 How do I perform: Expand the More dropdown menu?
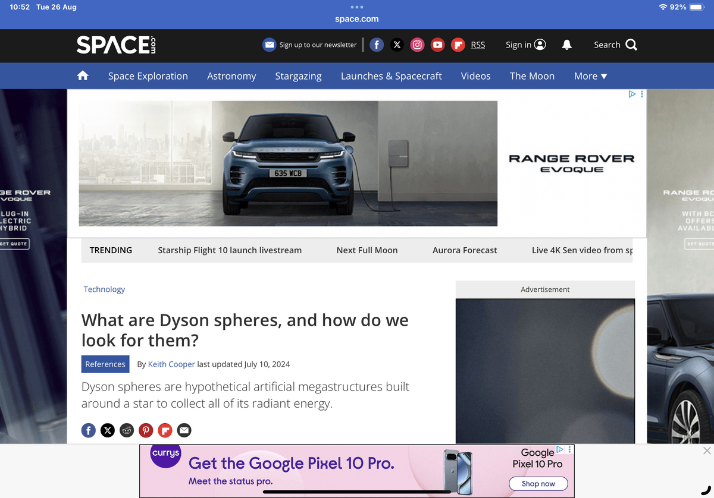click(x=590, y=76)
